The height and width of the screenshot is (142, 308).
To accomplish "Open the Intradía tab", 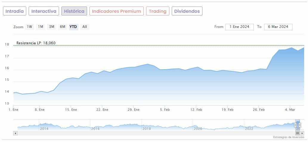I will (15, 11).
